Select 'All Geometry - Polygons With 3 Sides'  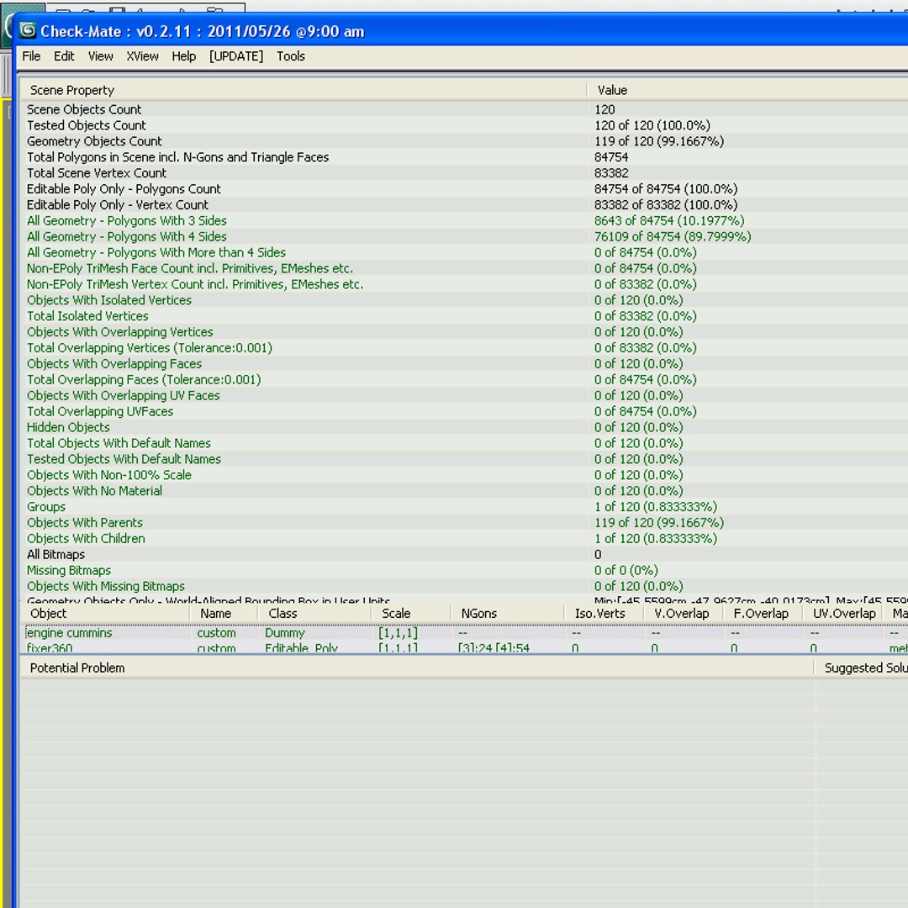[x=464, y=220]
